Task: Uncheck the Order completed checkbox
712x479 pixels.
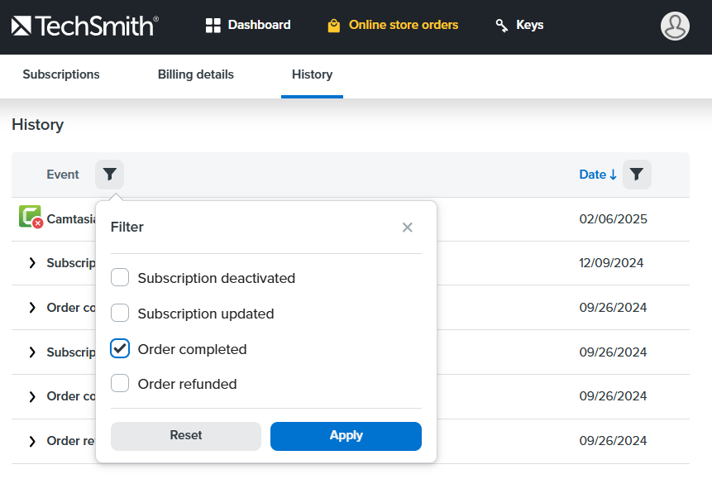Action: pos(120,349)
